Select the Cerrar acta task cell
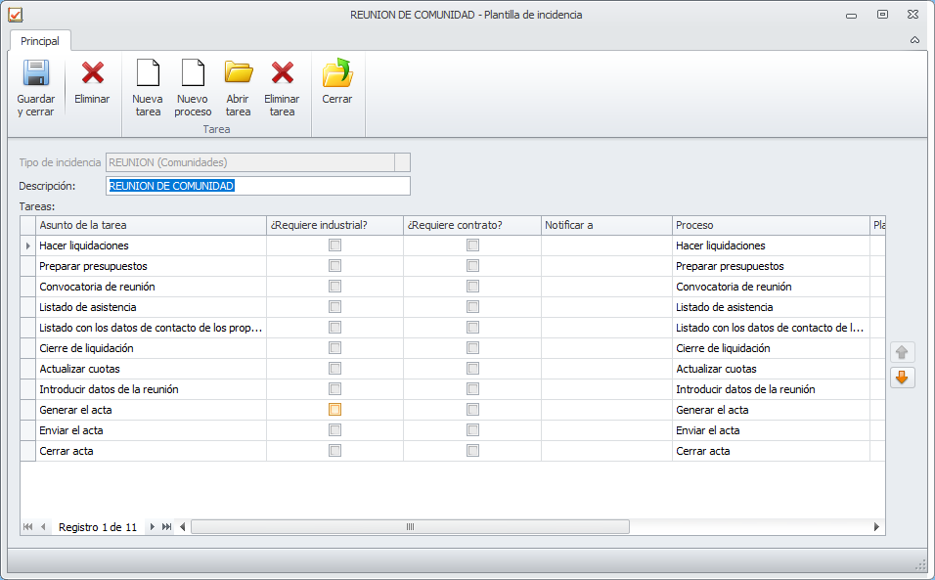This screenshot has width=935, height=580. coord(151,451)
